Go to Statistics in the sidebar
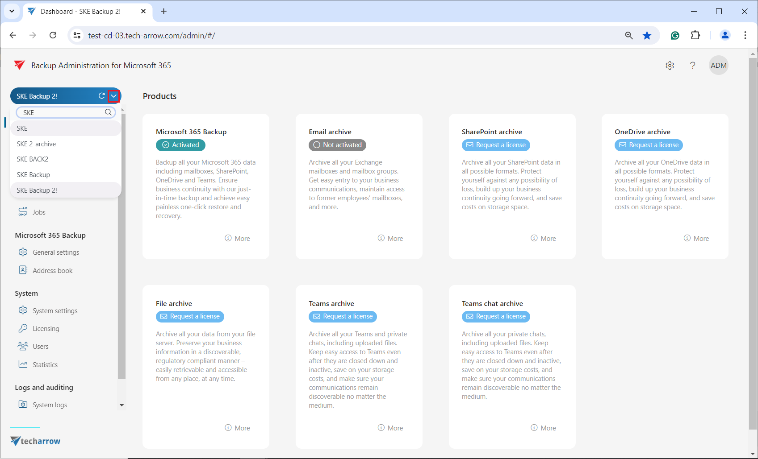Viewport: 758px width, 459px height. tap(45, 365)
